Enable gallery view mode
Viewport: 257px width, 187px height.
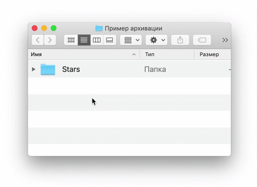(x=109, y=40)
